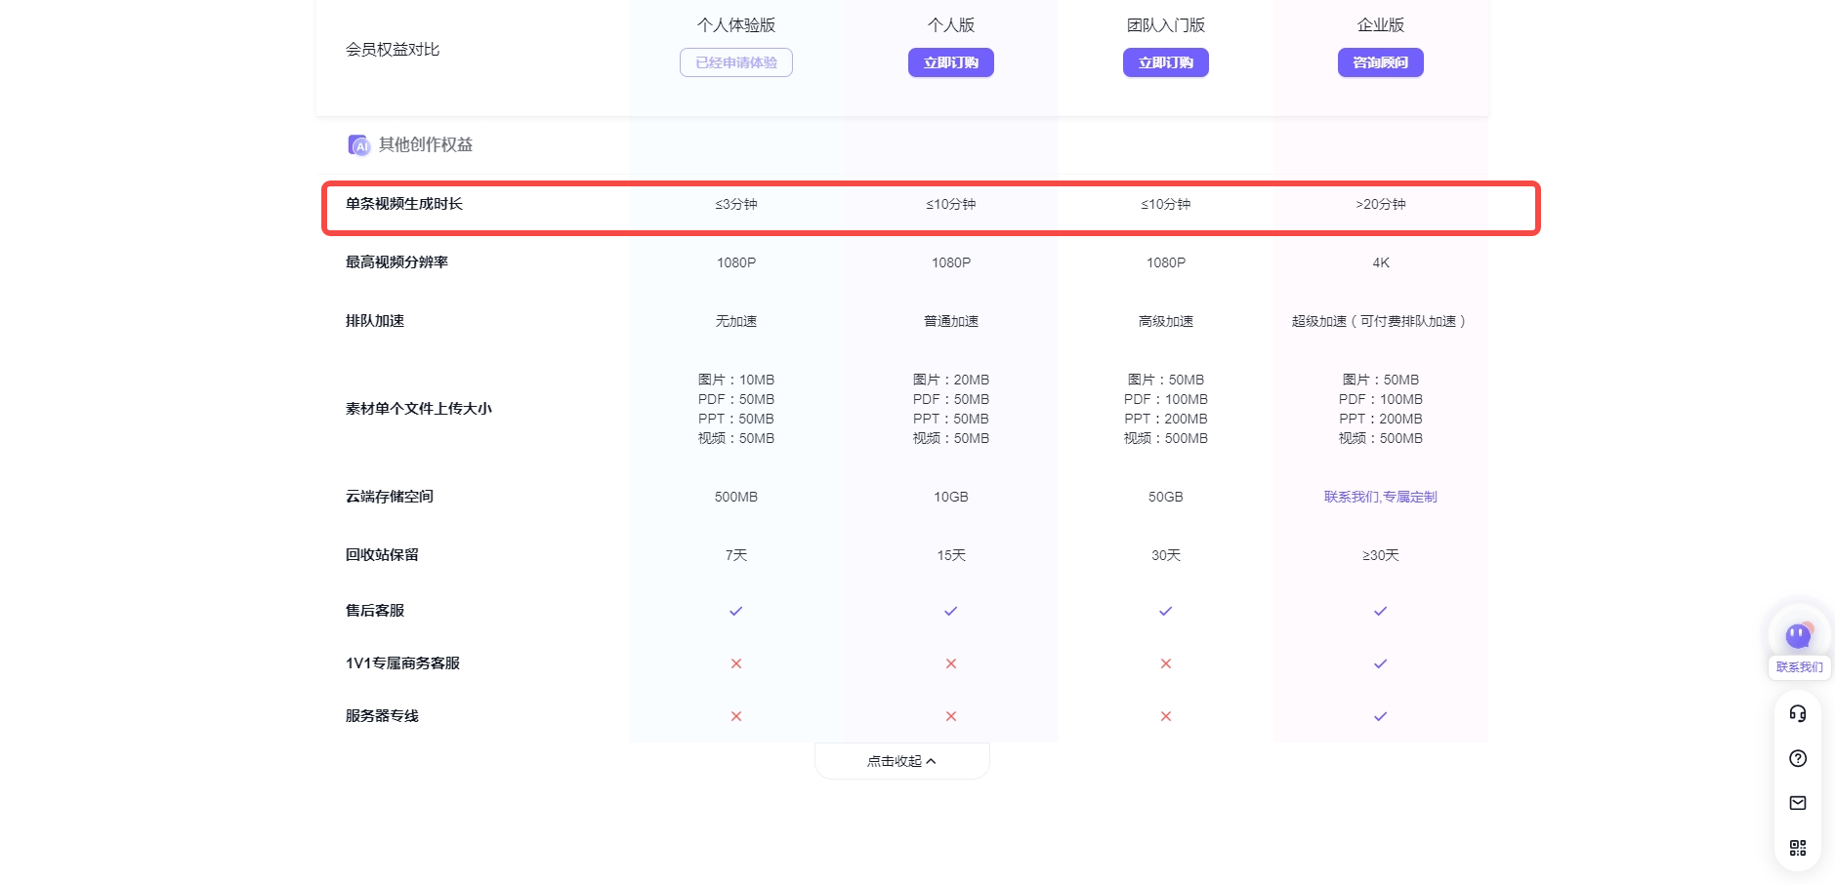
Task: Click the ≥30天 value
Action: pos(1381,555)
